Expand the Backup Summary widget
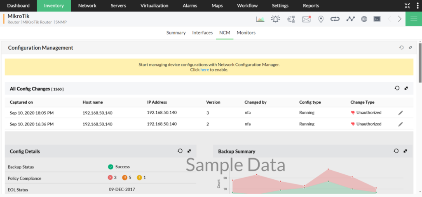This screenshot has width=422, height=197. pyautogui.click(x=406, y=151)
